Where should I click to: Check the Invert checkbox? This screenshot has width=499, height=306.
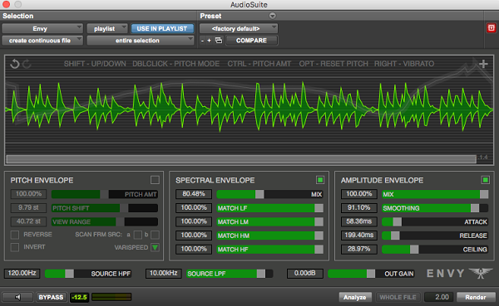tap(15, 247)
